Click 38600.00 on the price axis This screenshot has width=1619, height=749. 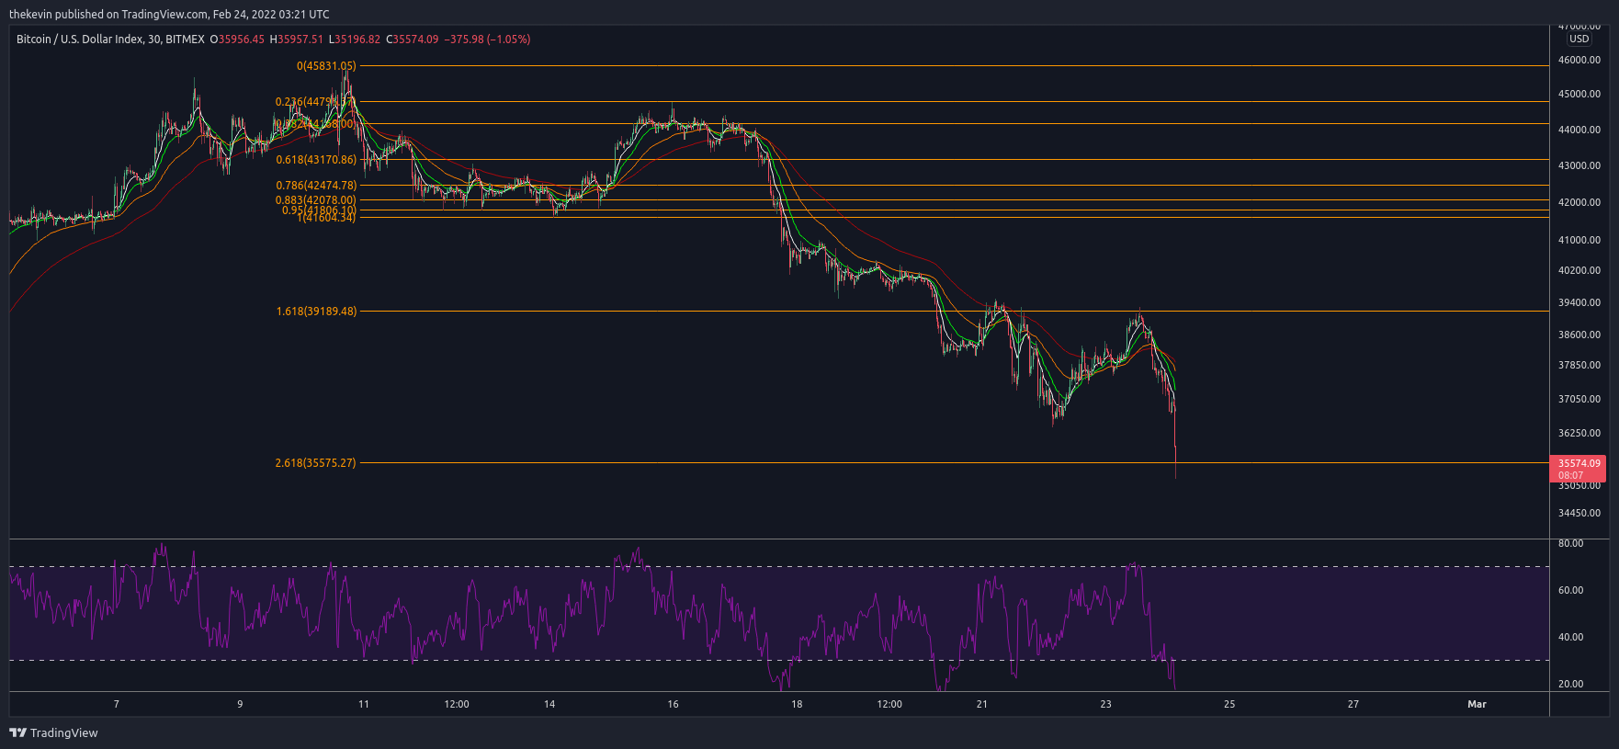coord(1579,335)
